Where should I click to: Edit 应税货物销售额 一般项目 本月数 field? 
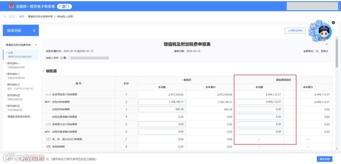point(162,102)
